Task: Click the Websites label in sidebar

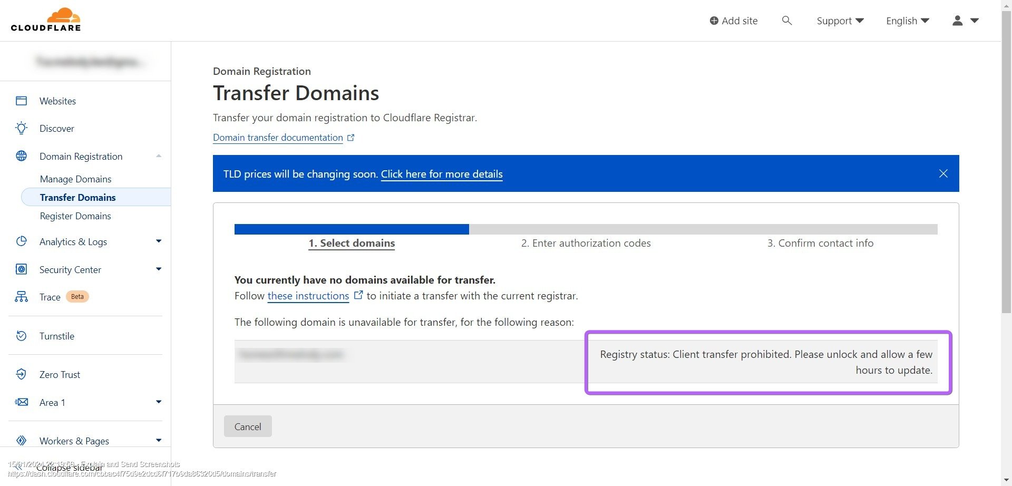Action: pos(57,101)
